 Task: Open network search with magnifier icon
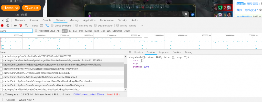(26, 26)
